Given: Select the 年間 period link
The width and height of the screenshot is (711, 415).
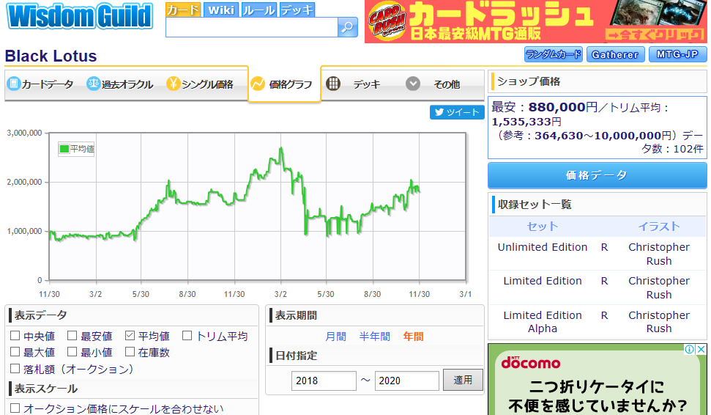Looking at the screenshot, I should click(x=413, y=337).
